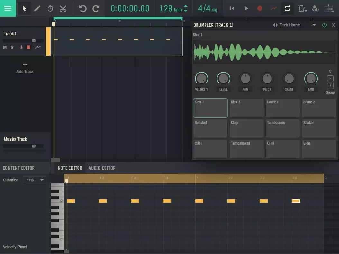The height and width of the screenshot is (254, 339).
Task: Adjust the Pan knob
Action: coord(245,79)
